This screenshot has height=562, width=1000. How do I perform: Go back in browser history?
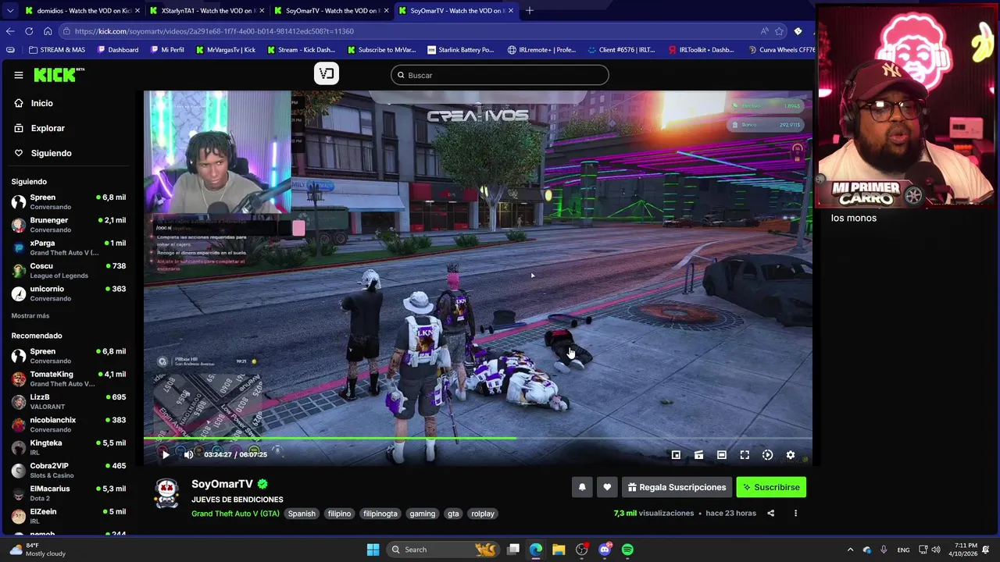(10, 31)
